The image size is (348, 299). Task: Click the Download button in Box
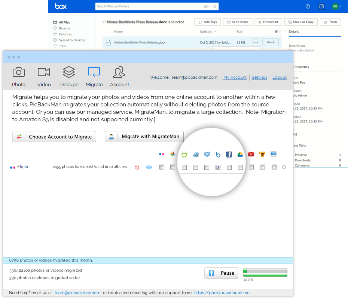coord(268,22)
